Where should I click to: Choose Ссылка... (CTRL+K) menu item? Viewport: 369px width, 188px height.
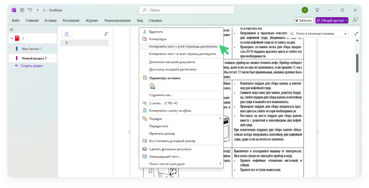(x=181, y=103)
